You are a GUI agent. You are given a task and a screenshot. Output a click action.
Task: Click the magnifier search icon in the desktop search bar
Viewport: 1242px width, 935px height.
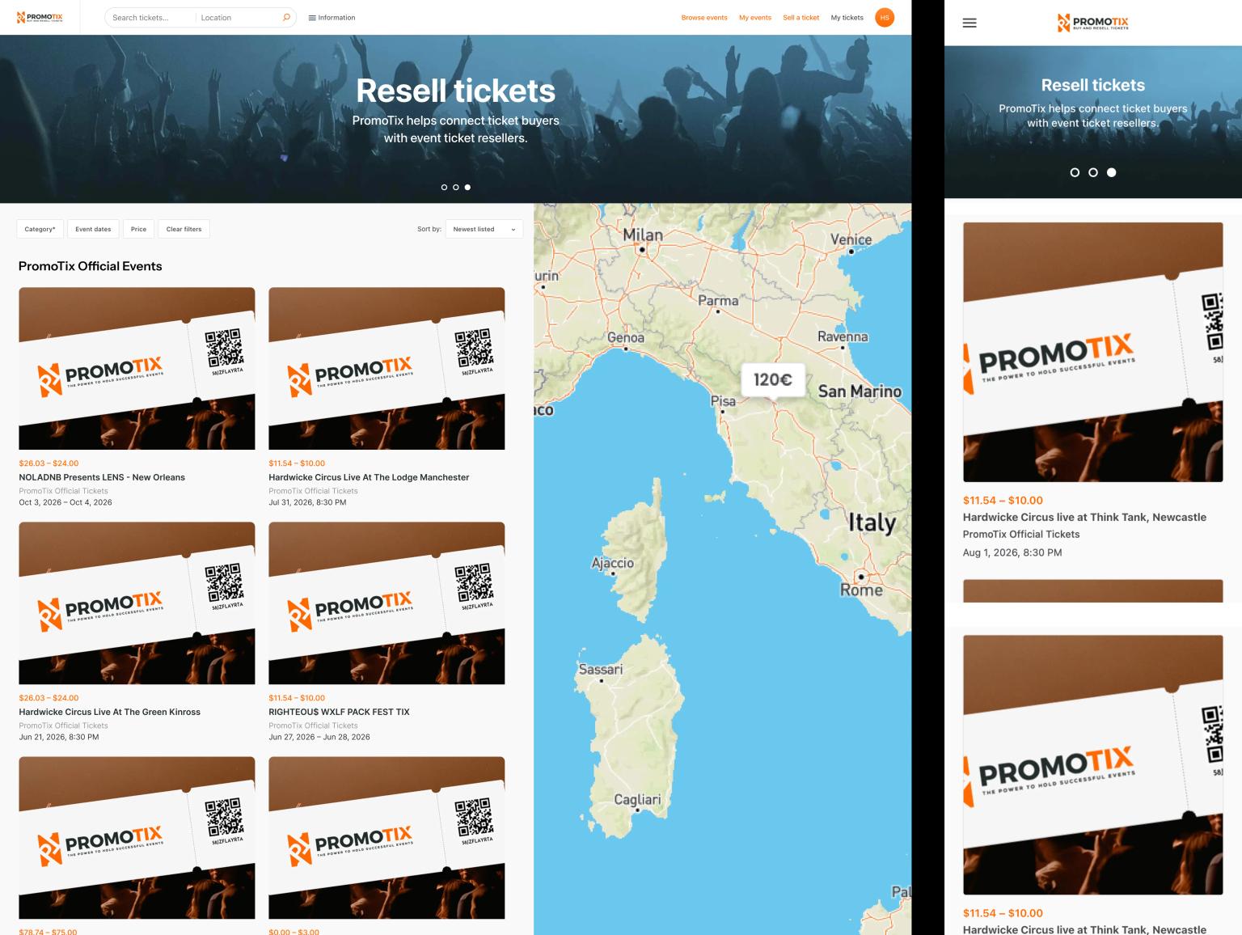286,17
